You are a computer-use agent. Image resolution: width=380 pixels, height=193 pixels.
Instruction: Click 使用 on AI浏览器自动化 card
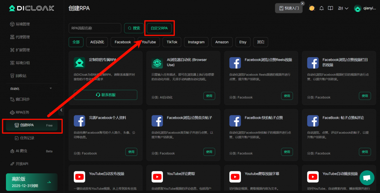click(209, 96)
